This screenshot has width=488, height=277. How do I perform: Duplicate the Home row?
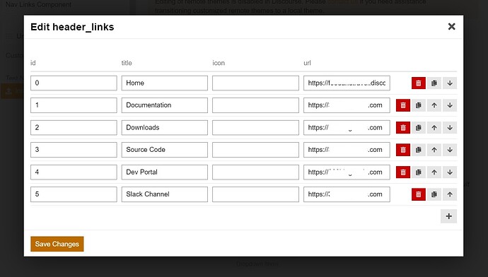pyautogui.click(x=434, y=83)
